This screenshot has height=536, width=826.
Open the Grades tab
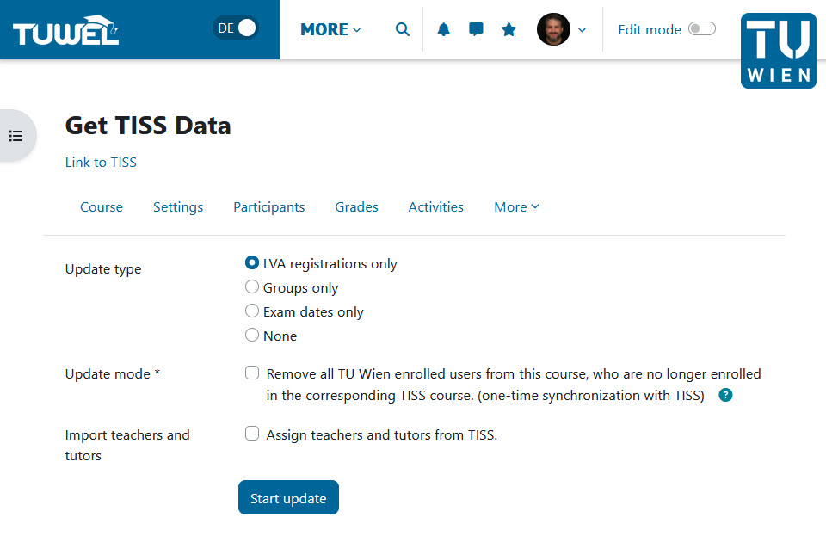point(356,206)
